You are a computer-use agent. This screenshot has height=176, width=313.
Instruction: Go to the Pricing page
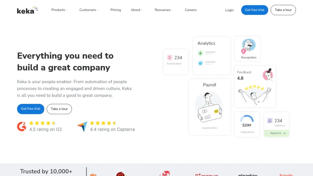tap(116, 10)
